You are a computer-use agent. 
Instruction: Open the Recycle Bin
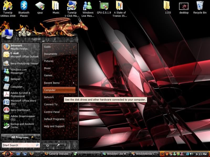pos(200,8)
